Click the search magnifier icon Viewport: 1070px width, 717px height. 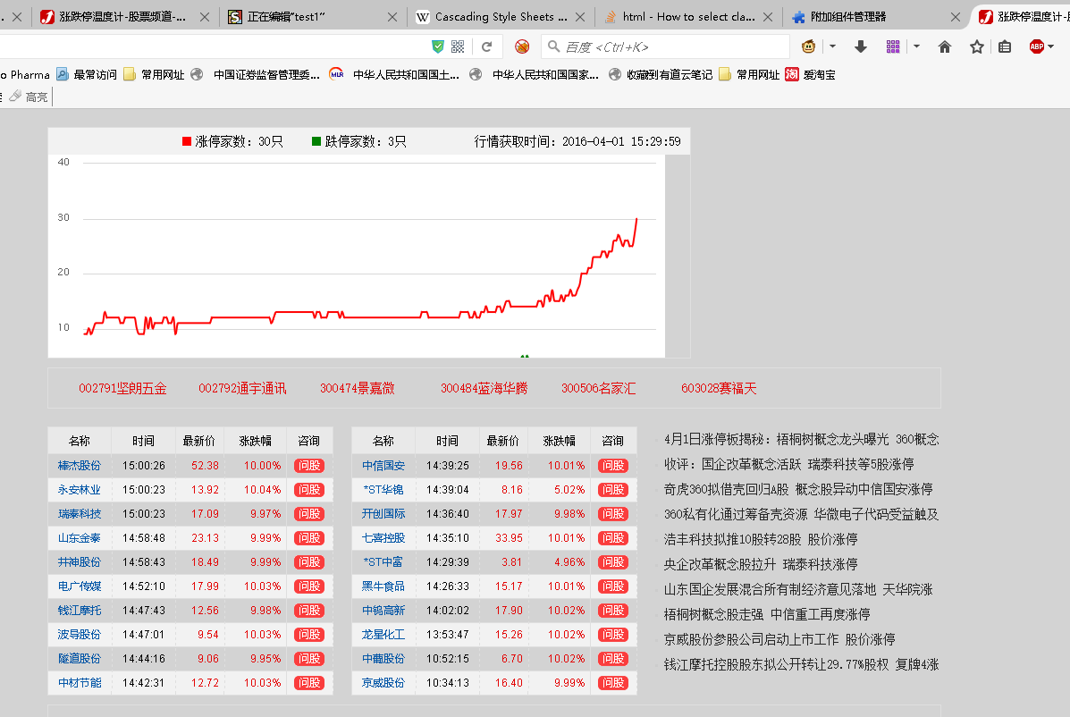pyautogui.click(x=553, y=46)
